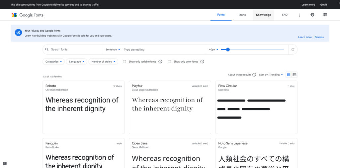The height and width of the screenshot is (168, 340).
Task: Open the Sort by Trending dropdown
Action: pos(271,75)
